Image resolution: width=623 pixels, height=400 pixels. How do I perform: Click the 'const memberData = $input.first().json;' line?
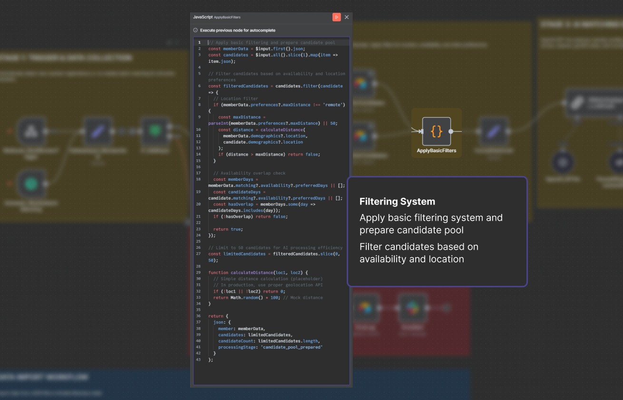click(x=257, y=49)
